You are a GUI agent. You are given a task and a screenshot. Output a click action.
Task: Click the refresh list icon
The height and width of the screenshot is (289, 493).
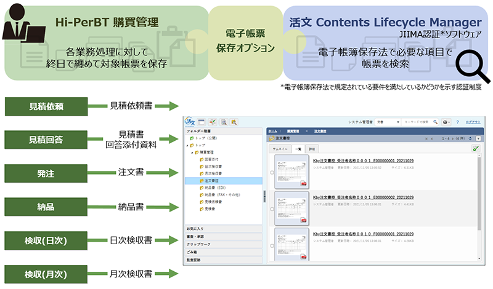470,138
